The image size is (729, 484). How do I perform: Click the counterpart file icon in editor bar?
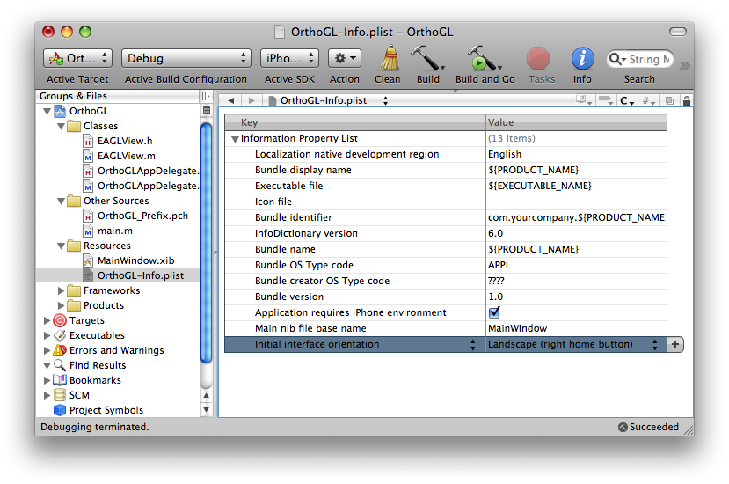tap(669, 100)
